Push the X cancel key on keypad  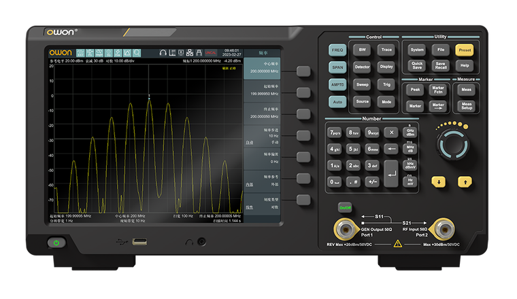(391, 133)
